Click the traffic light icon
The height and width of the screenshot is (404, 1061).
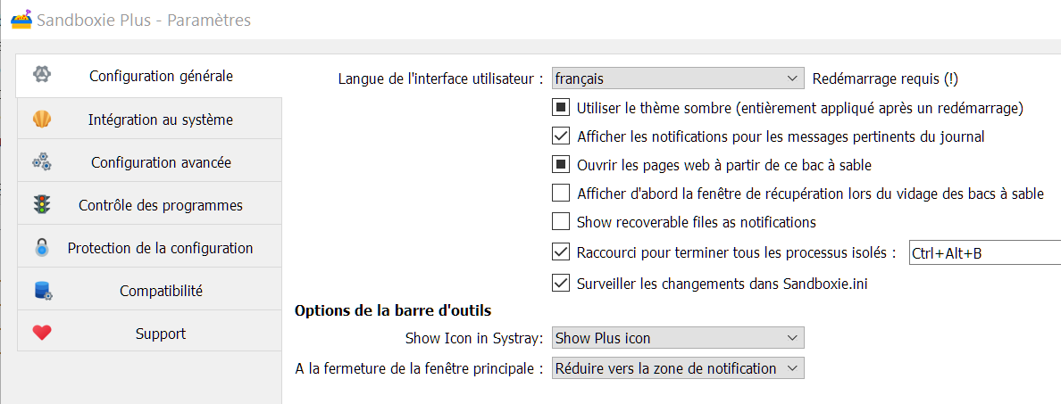tap(42, 205)
